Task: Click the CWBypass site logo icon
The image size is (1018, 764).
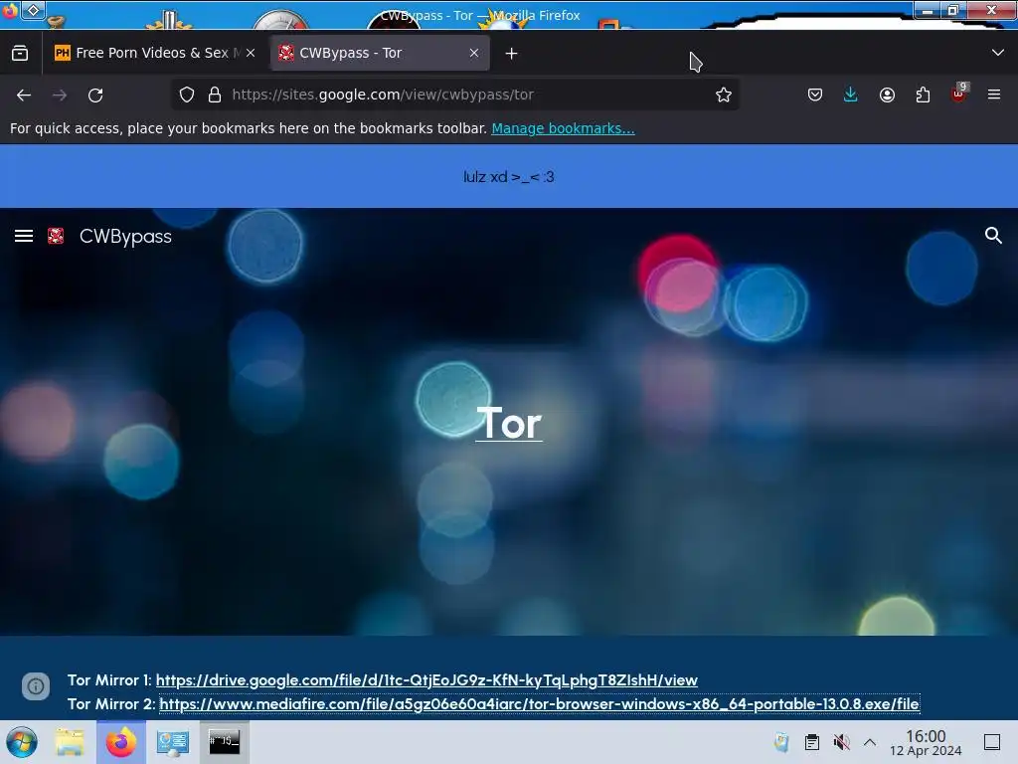Action: 56,236
